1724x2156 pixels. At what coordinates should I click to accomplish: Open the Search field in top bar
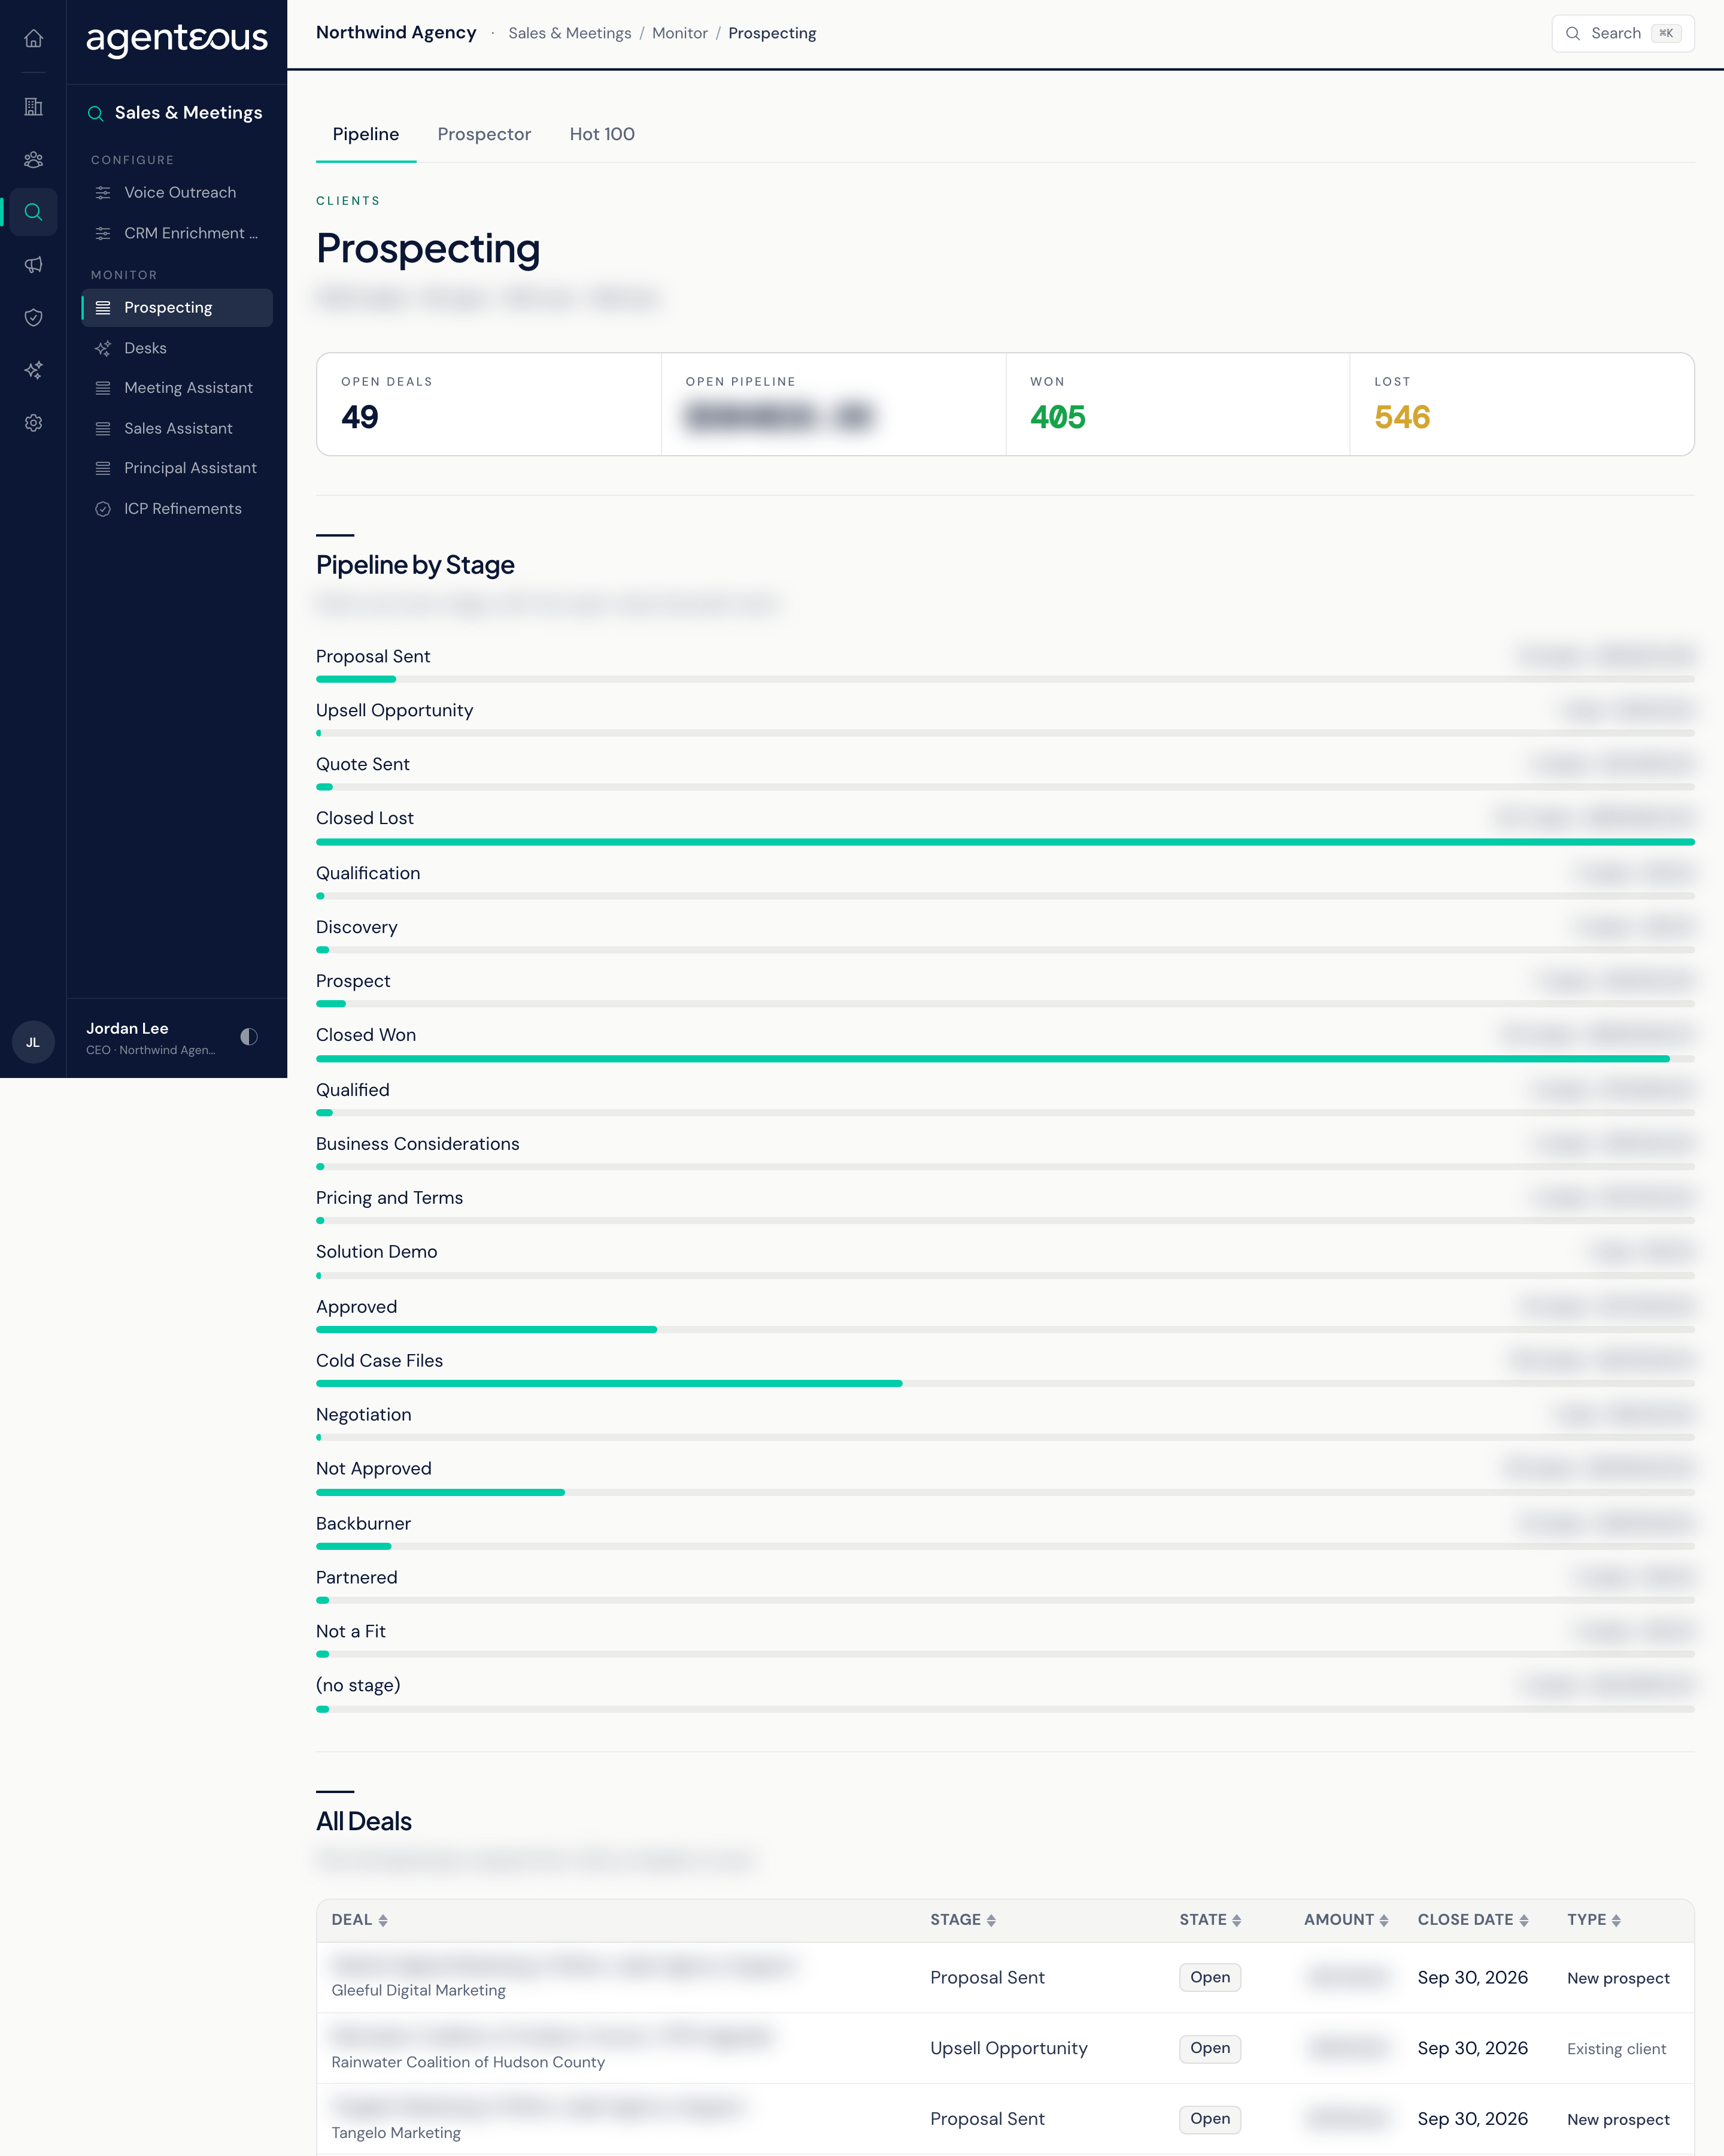click(x=1623, y=33)
